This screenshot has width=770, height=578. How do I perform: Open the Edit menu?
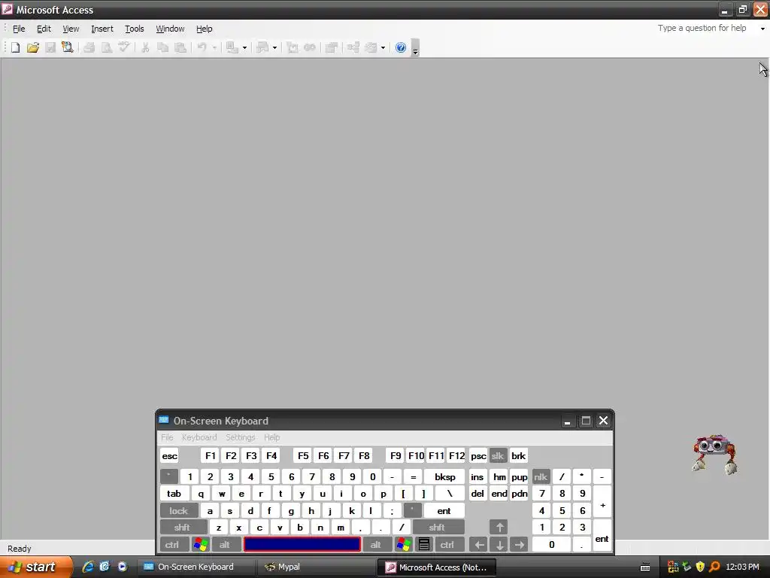click(44, 29)
